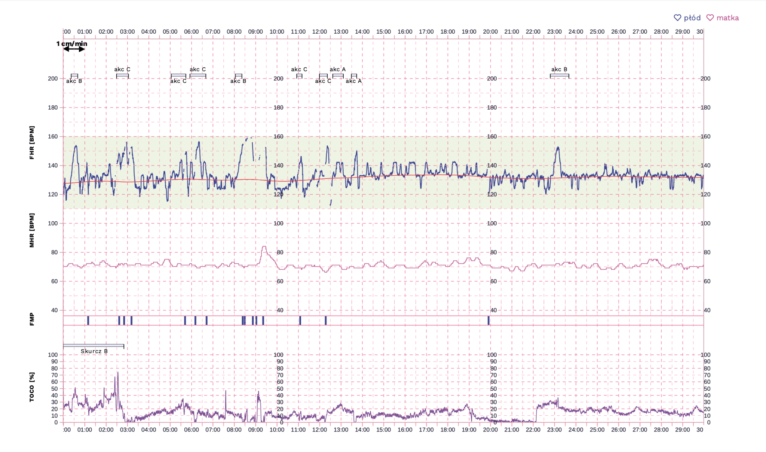766x452 pixels.
Task: Select the Skurcz B contraction bracket
Action: pyautogui.click(x=94, y=346)
